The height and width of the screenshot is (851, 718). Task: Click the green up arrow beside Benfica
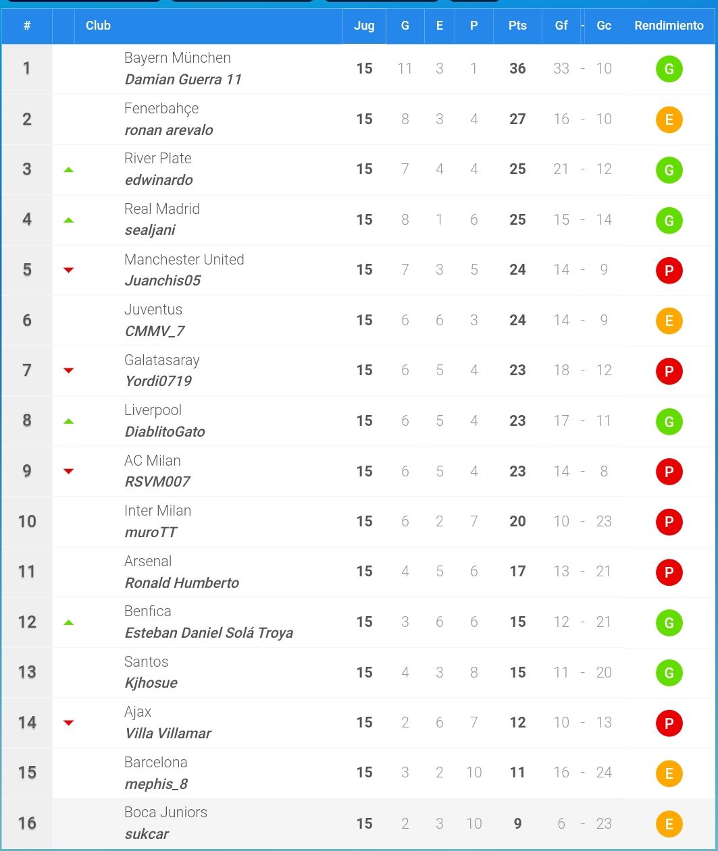pyautogui.click(x=68, y=622)
